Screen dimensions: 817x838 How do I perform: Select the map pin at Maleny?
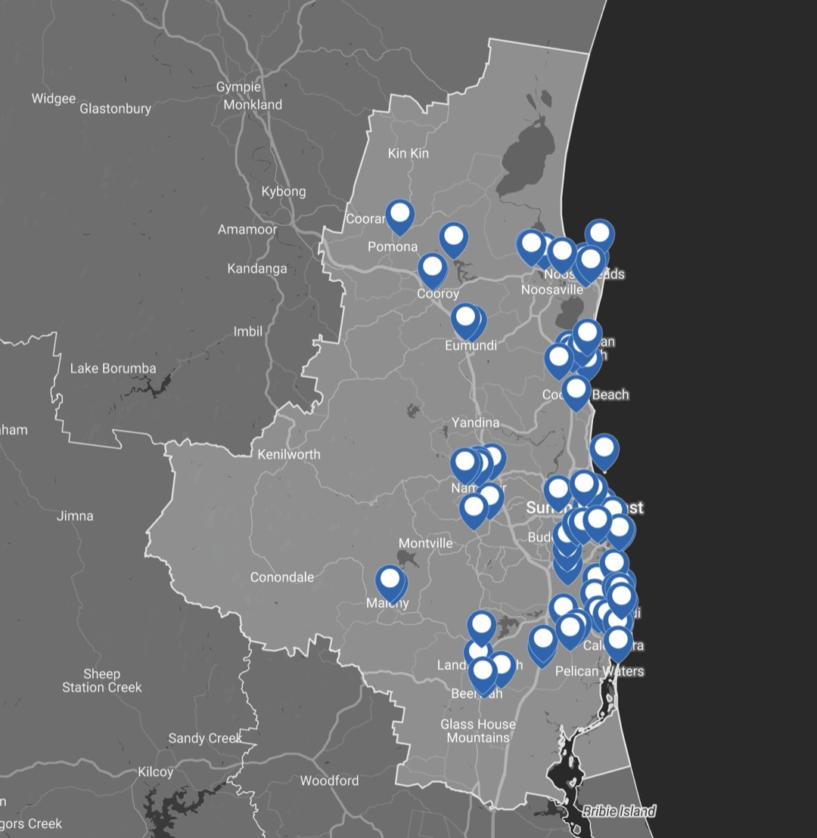[x=390, y=581]
